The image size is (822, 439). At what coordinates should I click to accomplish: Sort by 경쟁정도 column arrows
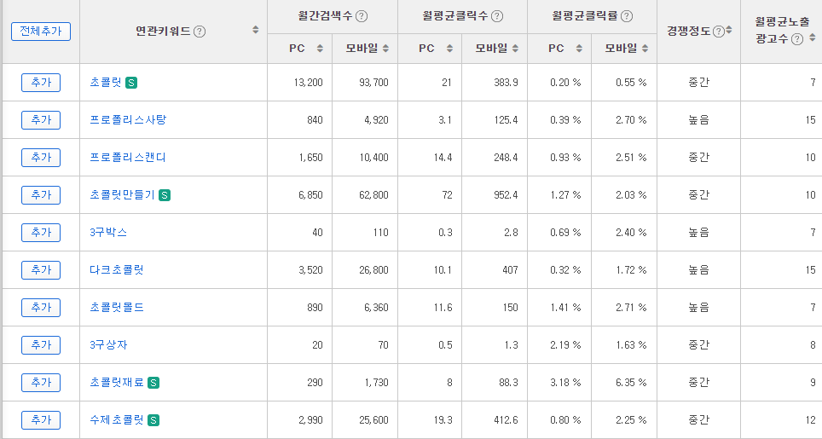click(729, 30)
